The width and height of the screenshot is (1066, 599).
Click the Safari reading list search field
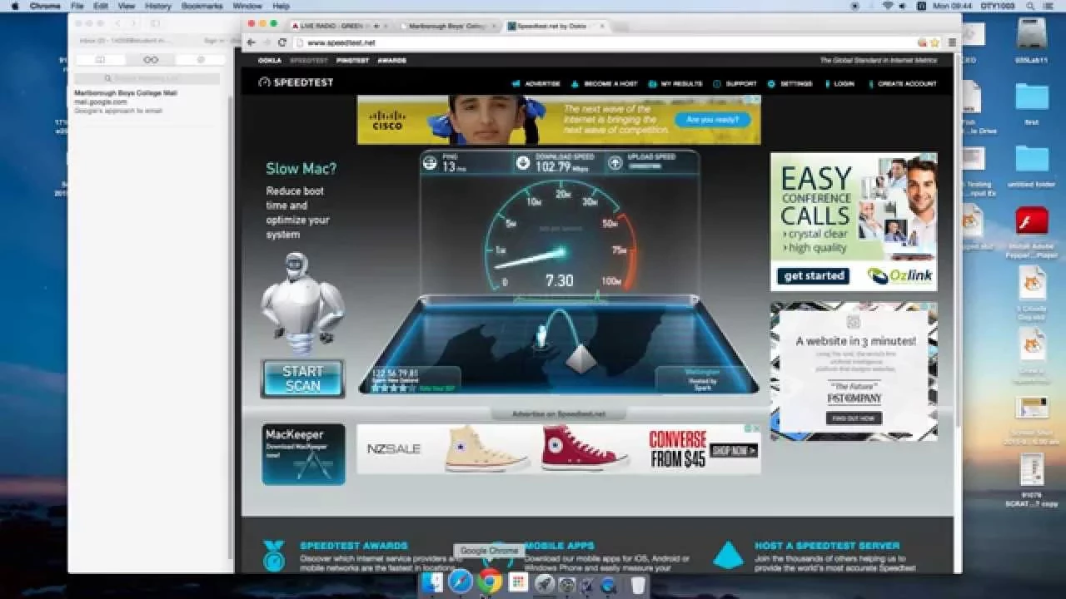click(x=147, y=78)
